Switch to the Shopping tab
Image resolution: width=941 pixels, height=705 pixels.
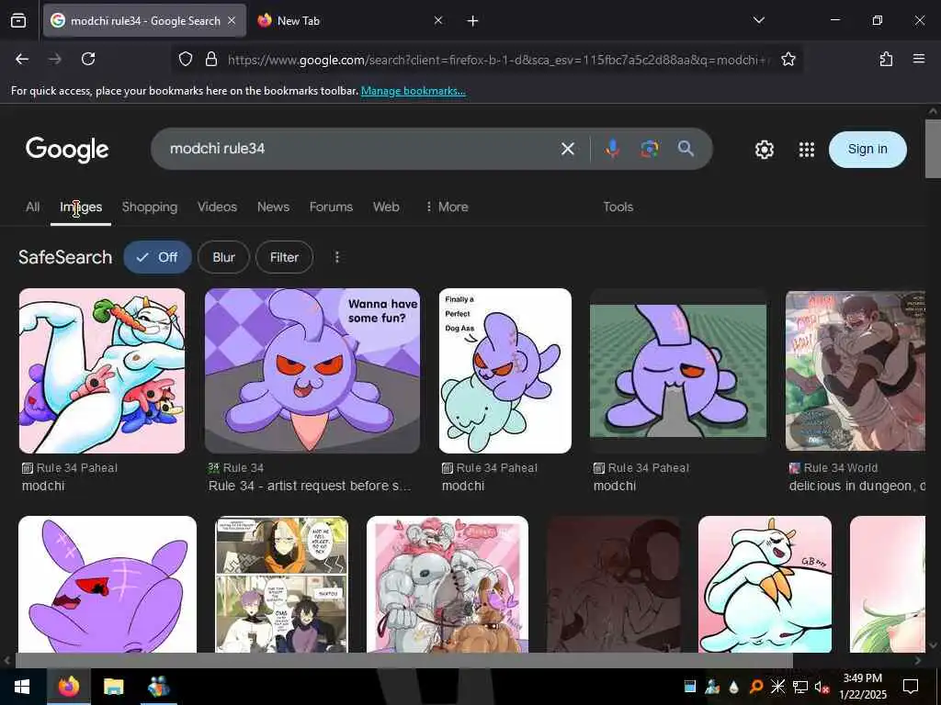click(150, 207)
